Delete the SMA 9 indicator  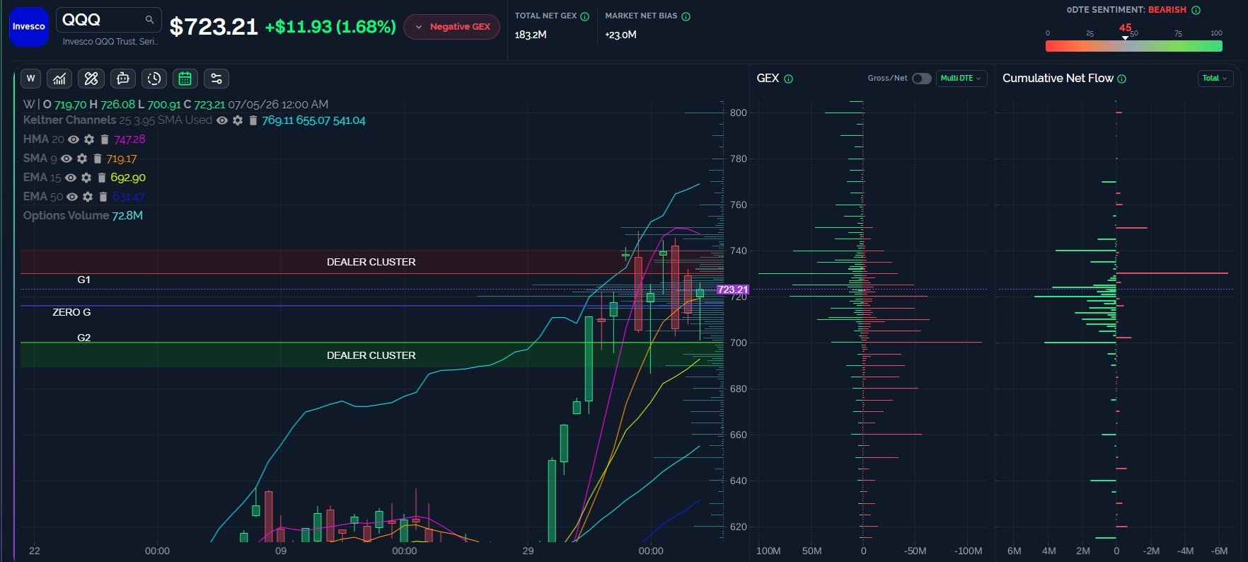tap(98, 159)
